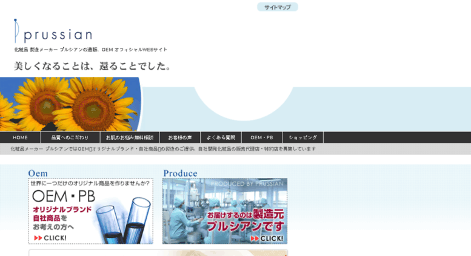This screenshot has height=256, width=471.
Task: Click the 化粧品 製造メーカー site description text
Action: [91, 50]
